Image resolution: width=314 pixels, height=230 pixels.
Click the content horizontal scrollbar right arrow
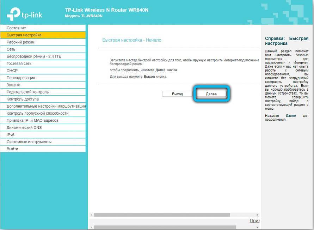pos(257,215)
